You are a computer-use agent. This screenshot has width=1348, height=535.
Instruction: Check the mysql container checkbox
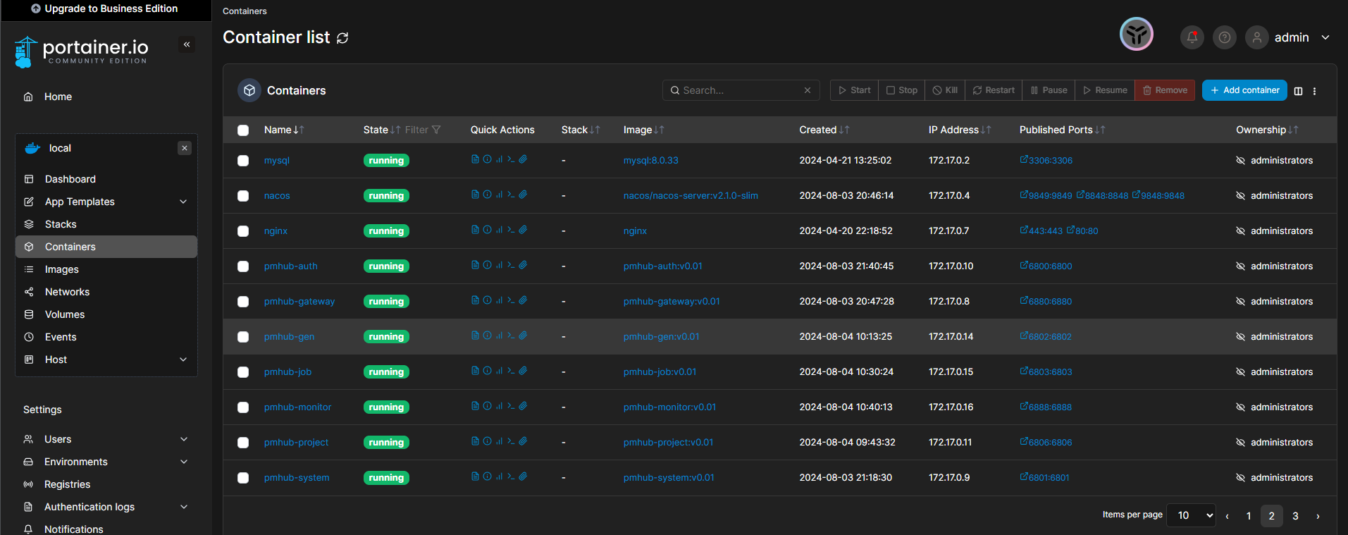click(x=243, y=161)
